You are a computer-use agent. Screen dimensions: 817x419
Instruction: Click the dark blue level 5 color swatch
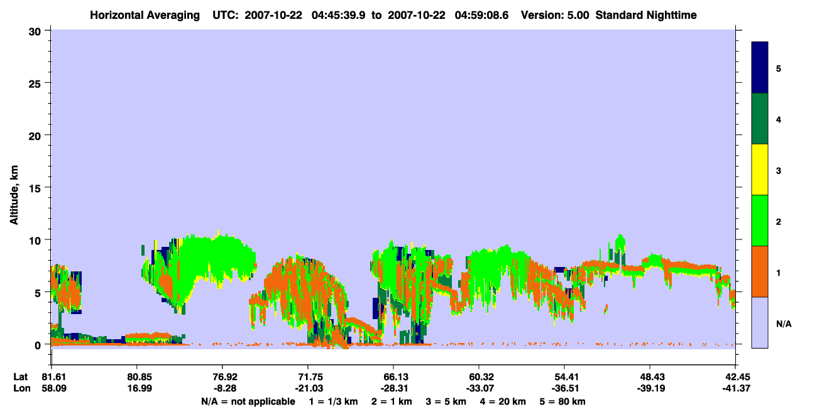[760, 68]
